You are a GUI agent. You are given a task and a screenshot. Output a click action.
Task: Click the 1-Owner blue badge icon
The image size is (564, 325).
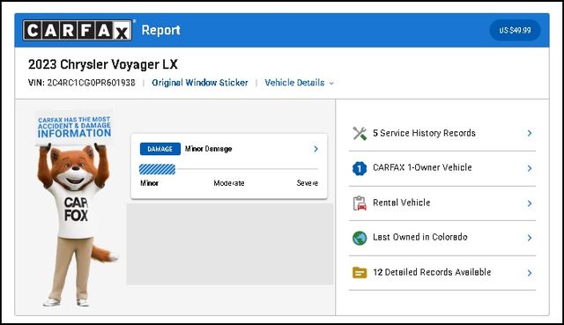(360, 168)
